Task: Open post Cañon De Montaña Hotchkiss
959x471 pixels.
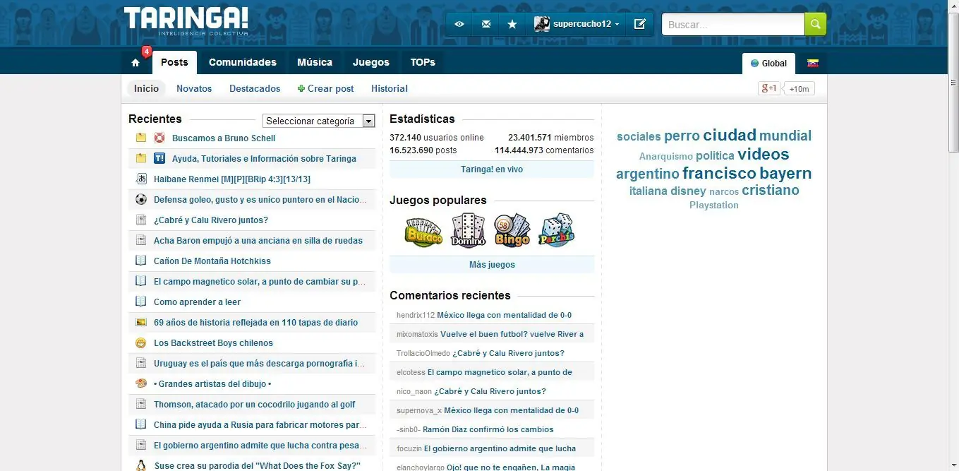Action: (212, 261)
